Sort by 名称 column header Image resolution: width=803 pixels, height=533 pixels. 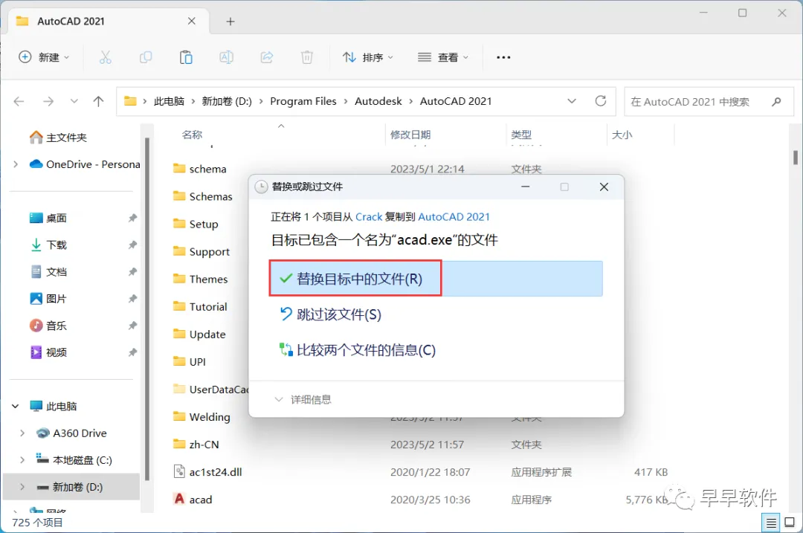pos(192,135)
